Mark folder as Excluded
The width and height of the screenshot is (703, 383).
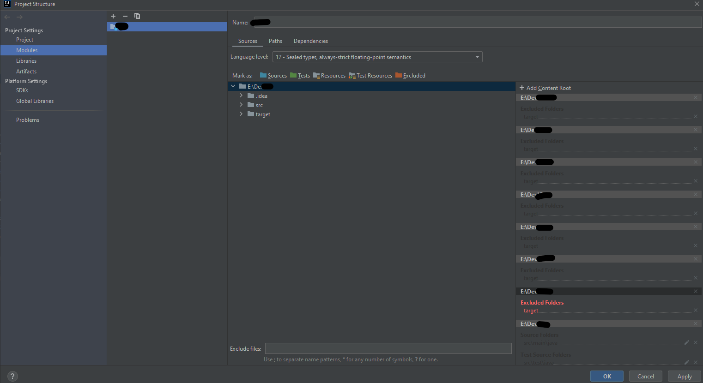tap(411, 76)
